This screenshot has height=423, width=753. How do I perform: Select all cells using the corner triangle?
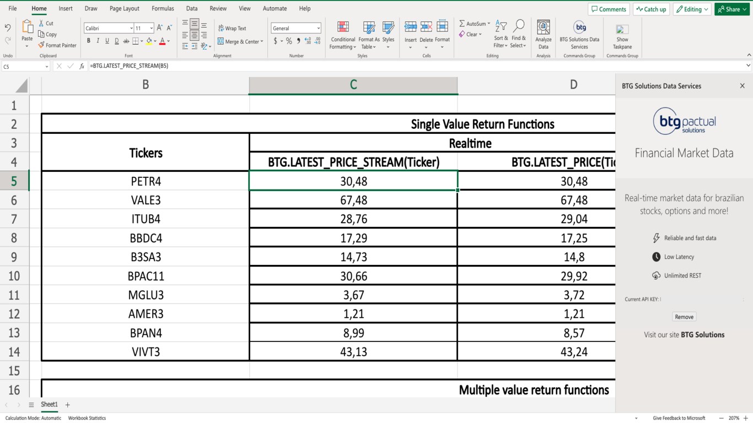[x=21, y=85]
